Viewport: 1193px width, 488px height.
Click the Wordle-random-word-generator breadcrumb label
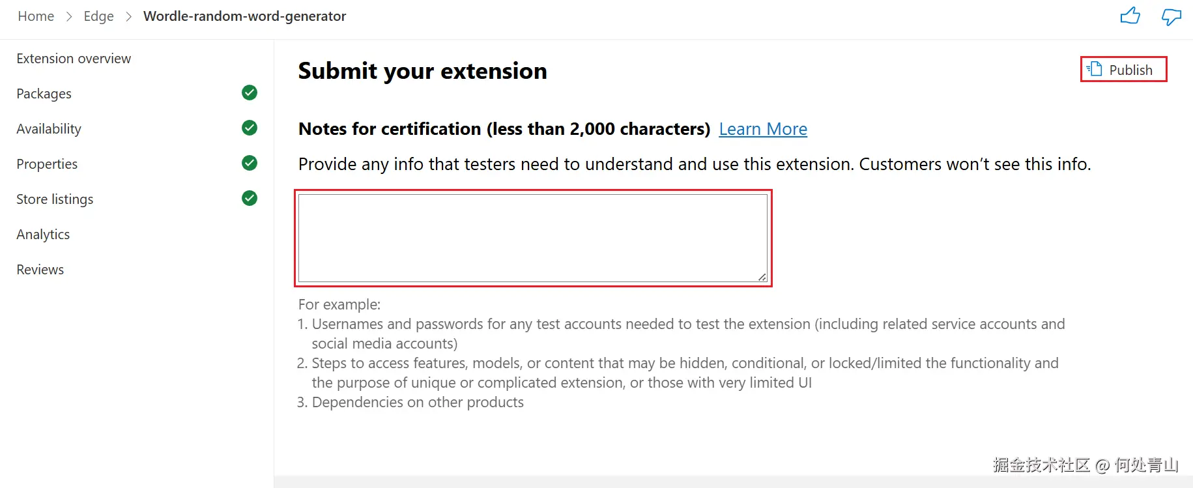coord(244,16)
